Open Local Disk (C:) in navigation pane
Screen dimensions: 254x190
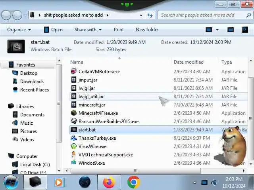tap(35, 165)
